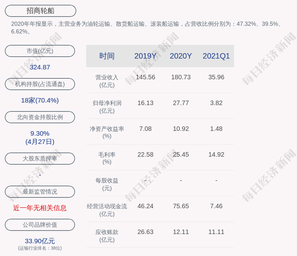
Task: Select the 2019Y column header
Action: click(145, 56)
